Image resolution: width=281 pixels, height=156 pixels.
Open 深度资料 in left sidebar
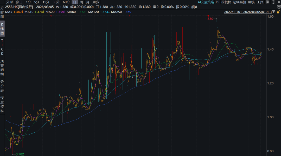click(2, 104)
